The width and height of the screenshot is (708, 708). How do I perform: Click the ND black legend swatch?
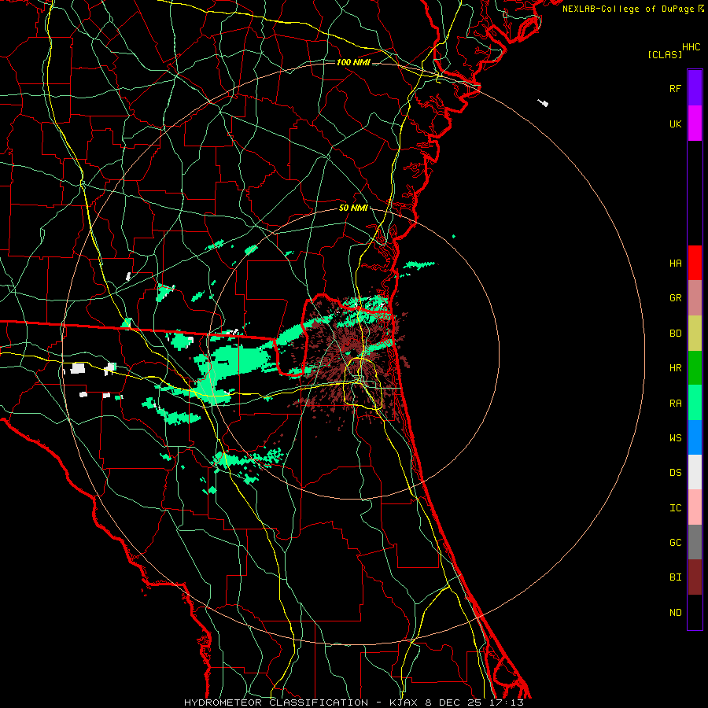[695, 612]
